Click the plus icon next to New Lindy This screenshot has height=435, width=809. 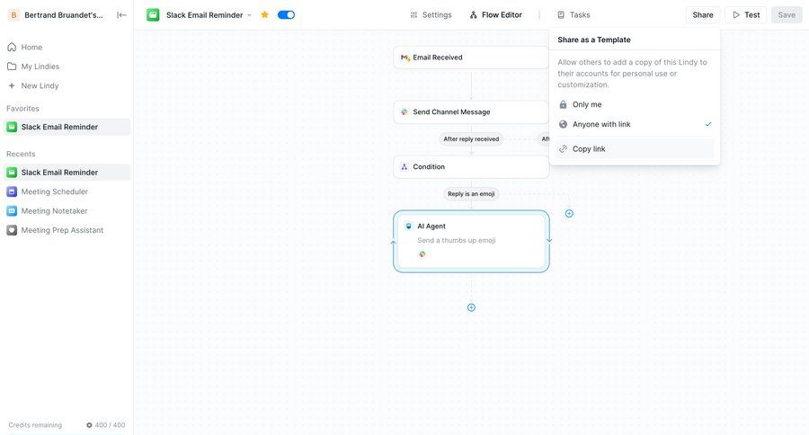(12, 85)
